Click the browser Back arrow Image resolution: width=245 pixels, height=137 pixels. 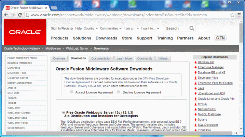click(6, 15)
